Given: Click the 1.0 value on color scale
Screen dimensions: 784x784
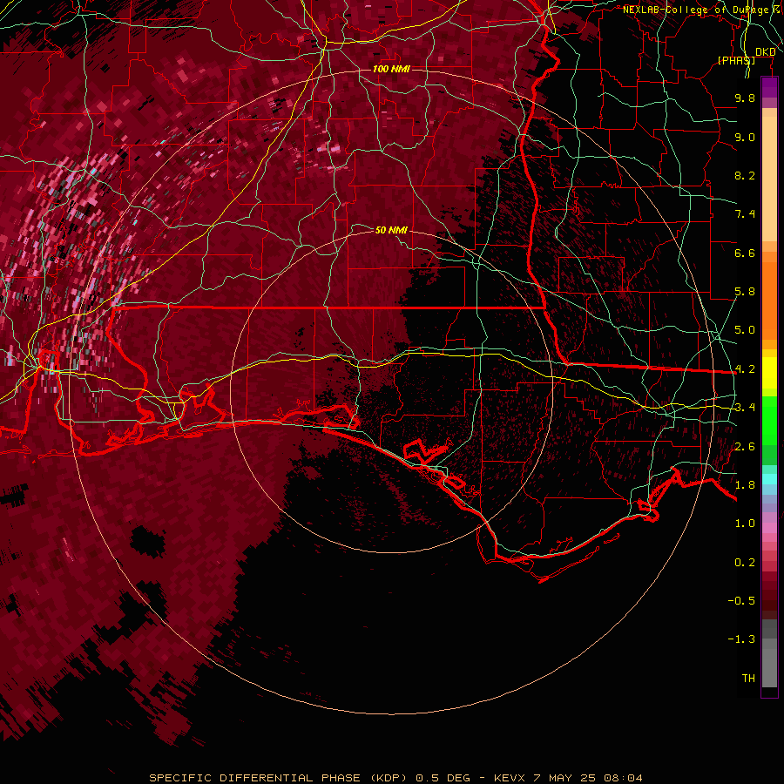Looking at the screenshot, I should [745, 524].
